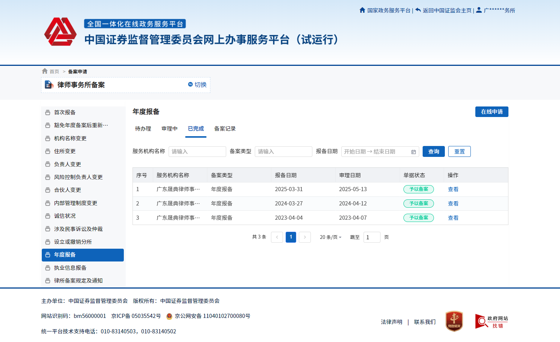
Task: Click the 重置 reset button
Action: (460, 151)
